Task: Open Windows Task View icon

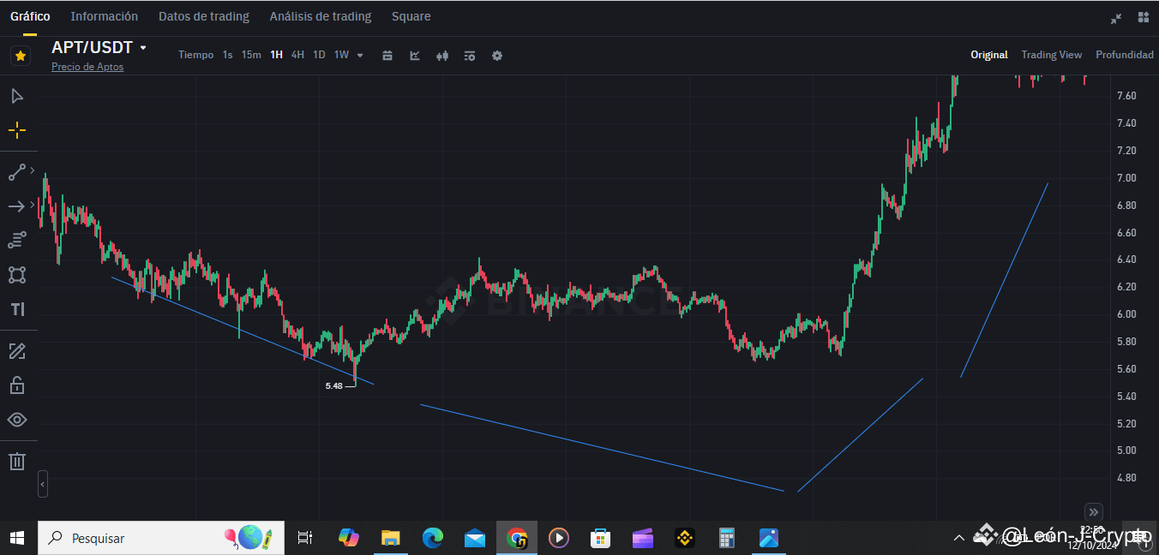Action: click(x=304, y=538)
